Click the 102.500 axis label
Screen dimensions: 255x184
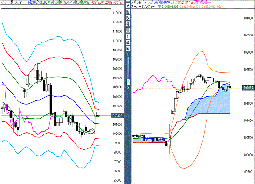tap(248, 70)
